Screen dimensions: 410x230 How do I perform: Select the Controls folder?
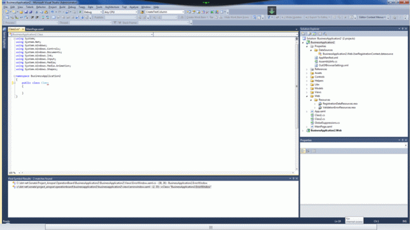click(x=319, y=77)
